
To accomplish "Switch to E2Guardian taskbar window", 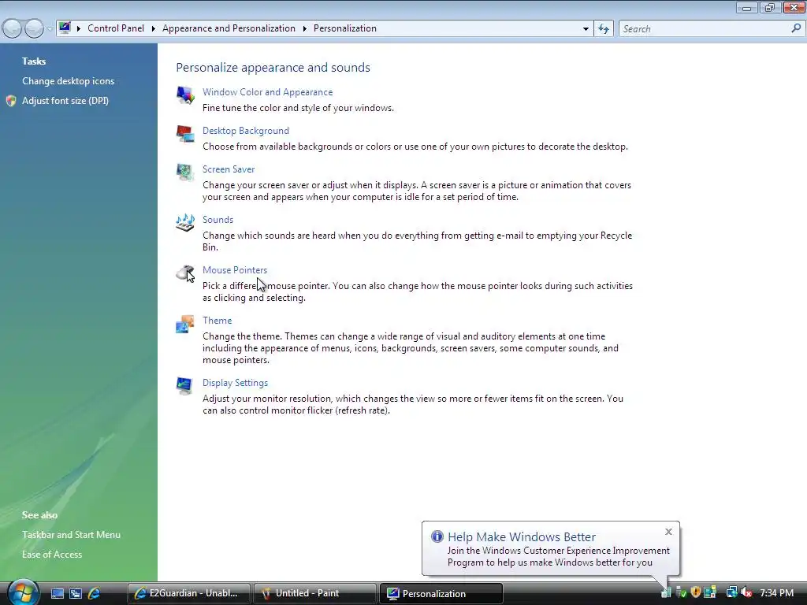I will tap(188, 593).
